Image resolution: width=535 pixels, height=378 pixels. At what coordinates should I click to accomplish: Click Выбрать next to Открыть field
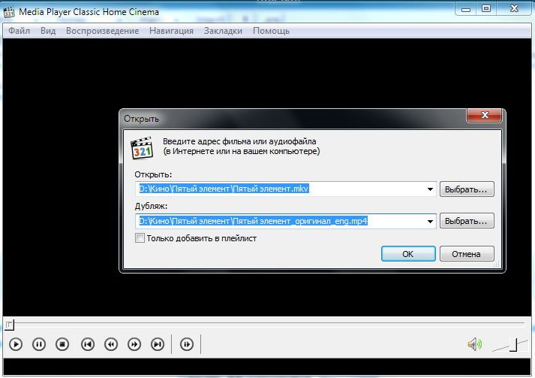point(467,189)
